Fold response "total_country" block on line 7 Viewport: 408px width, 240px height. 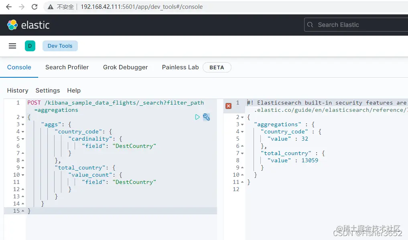[x=242, y=153]
